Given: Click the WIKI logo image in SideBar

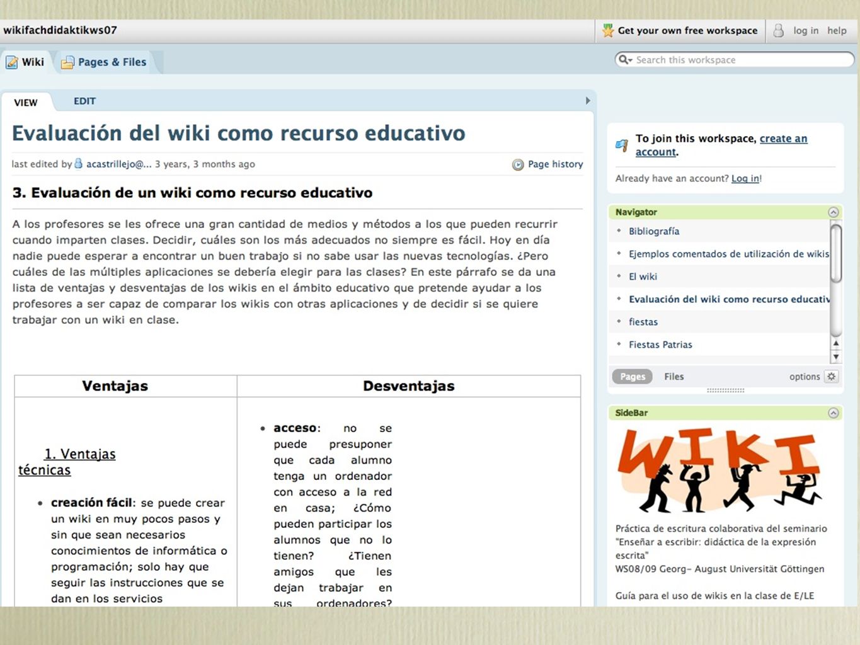Looking at the screenshot, I should point(719,470).
